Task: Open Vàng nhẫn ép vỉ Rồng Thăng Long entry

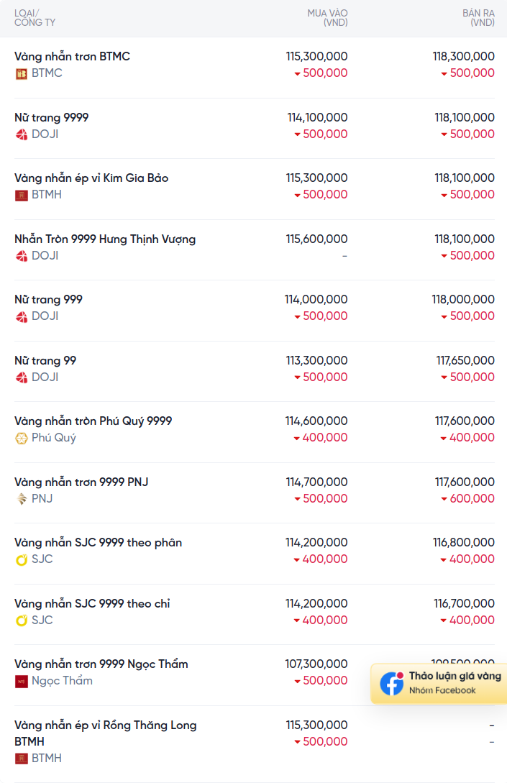Action: tap(106, 733)
